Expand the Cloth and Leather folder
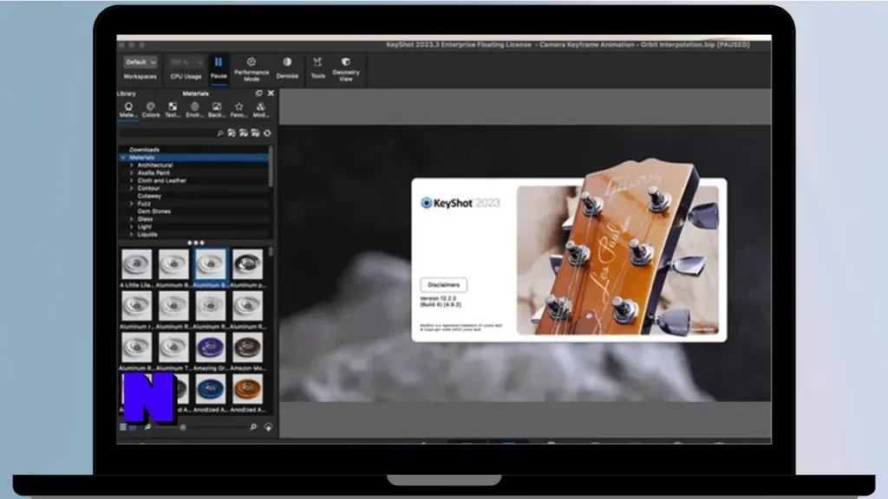 pos(132,180)
